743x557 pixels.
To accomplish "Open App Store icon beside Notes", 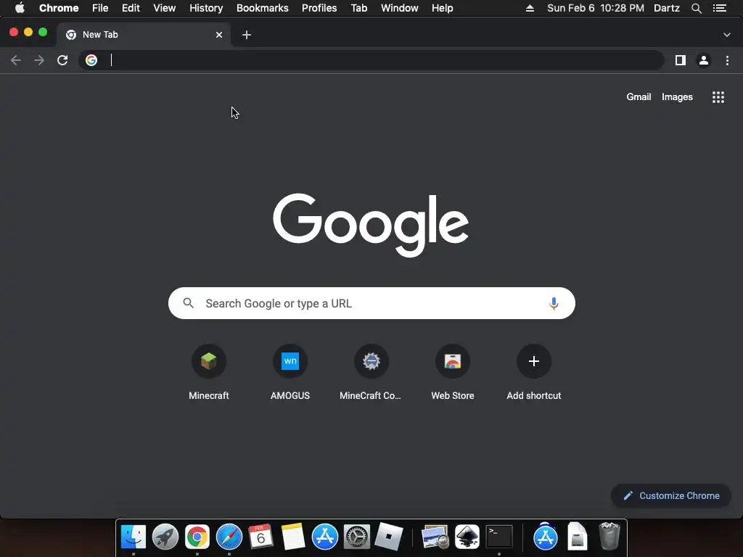I will point(324,537).
